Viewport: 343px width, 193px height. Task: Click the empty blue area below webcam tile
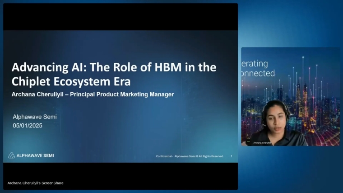click(290, 169)
